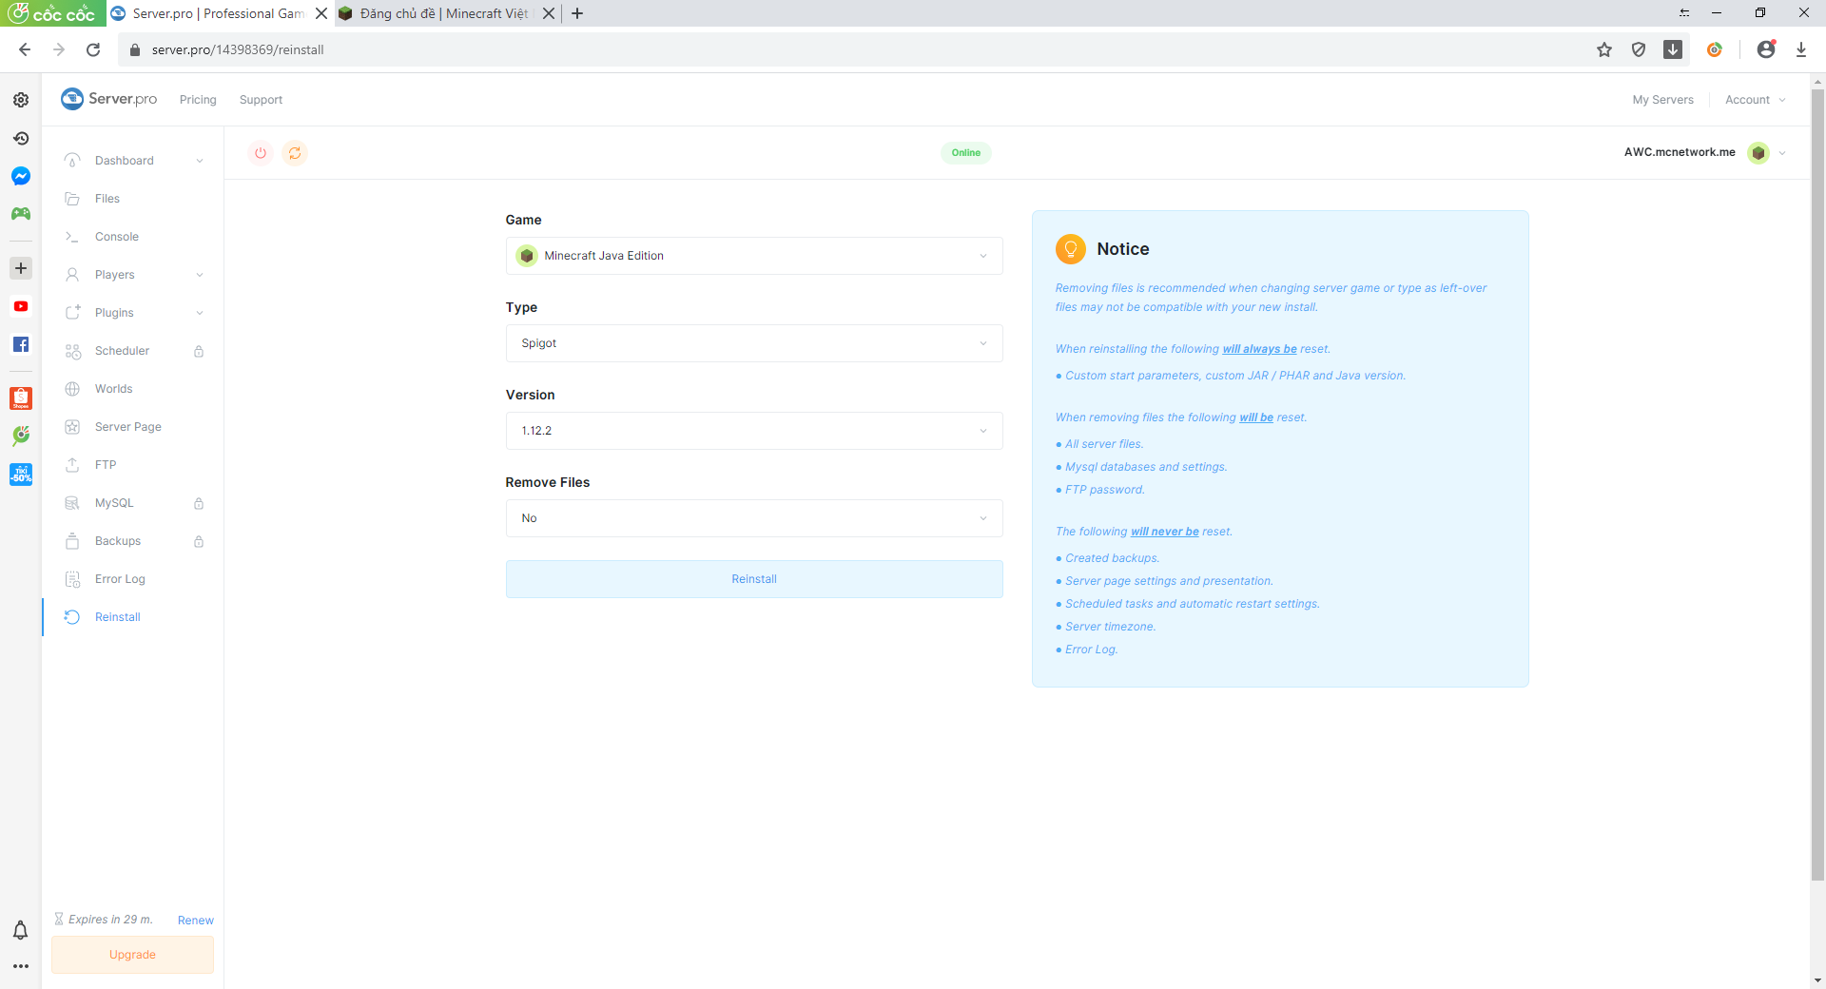Open a new browser tab
Image resolution: width=1826 pixels, height=989 pixels.
click(x=577, y=13)
